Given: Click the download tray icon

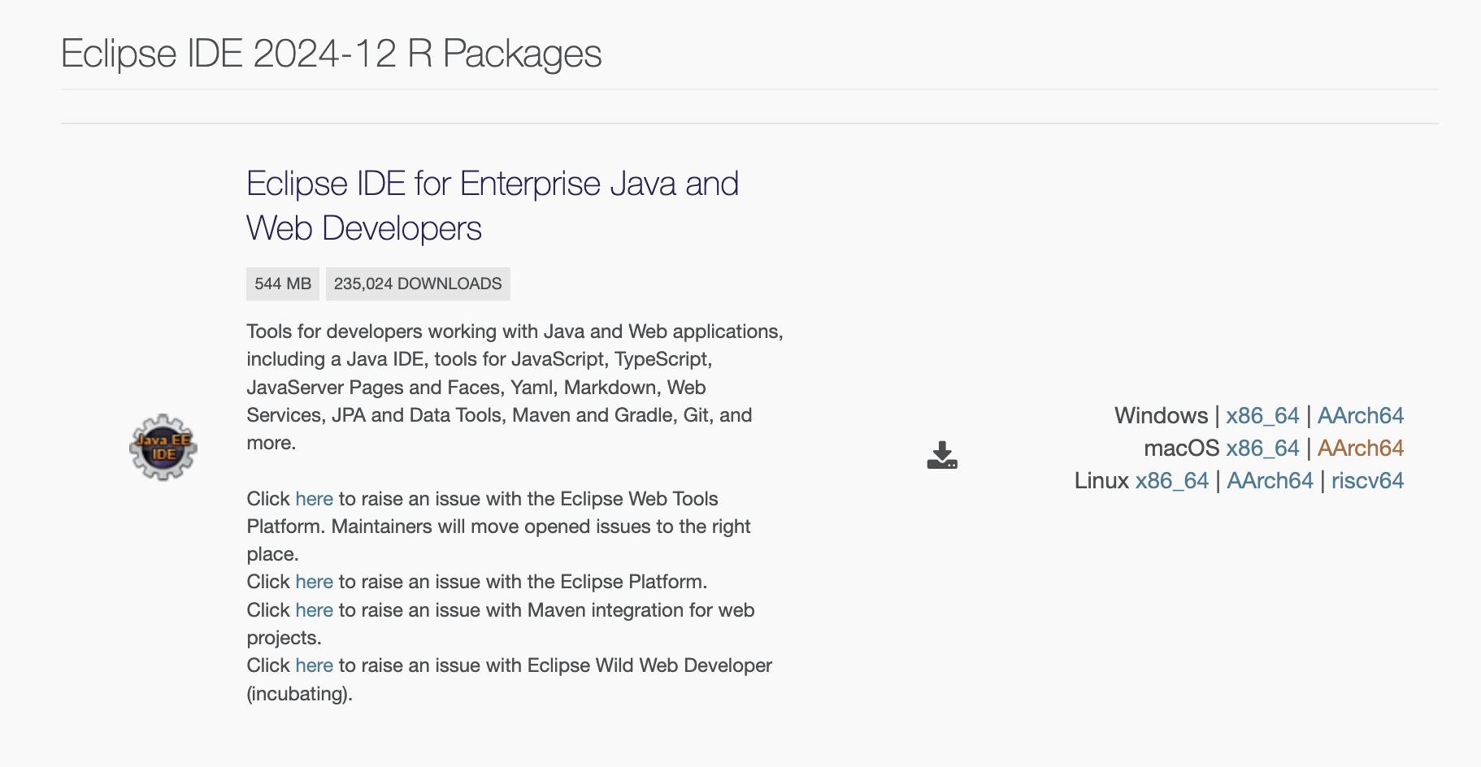Looking at the screenshot, I should (942, 455).
